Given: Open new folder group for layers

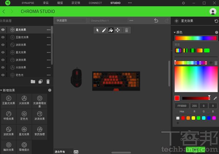Looking at the screenshot, I should coord(33,82).
